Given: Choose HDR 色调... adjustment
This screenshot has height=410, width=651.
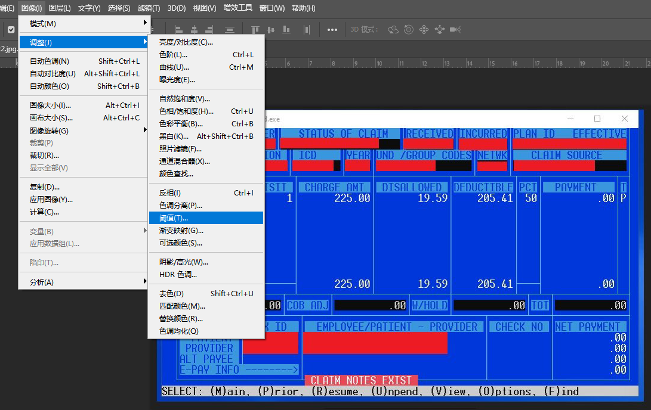Looking at the screenshot, I should pyautogui.click(x=206, y=275).
